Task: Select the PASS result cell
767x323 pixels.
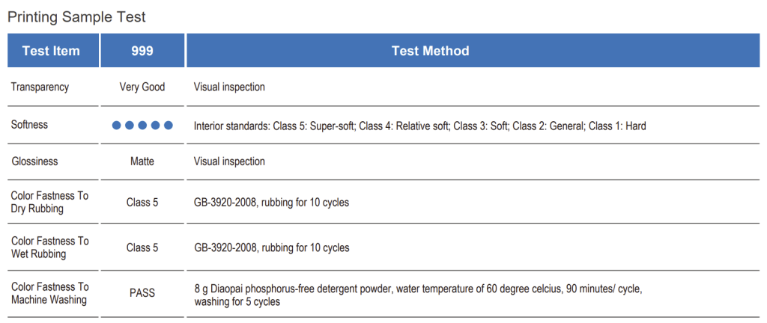Action: [142, 293]
